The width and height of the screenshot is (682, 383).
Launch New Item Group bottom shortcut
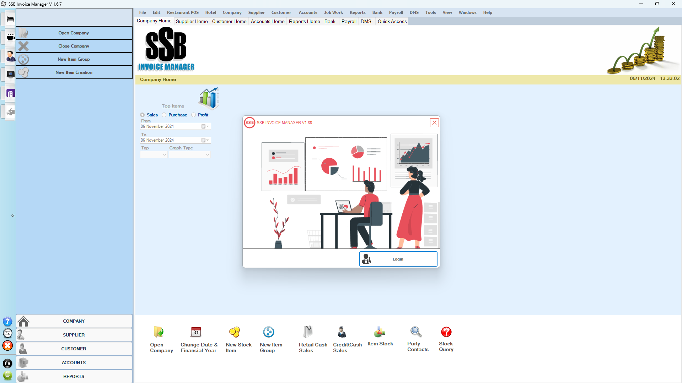269,332
